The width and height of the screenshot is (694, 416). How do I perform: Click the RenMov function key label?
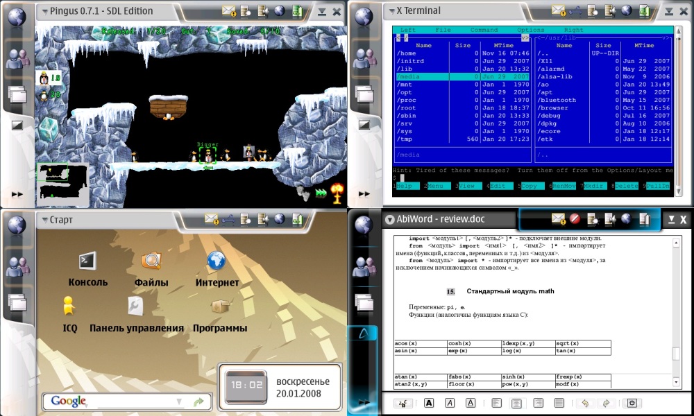click(x=564, y=186)
